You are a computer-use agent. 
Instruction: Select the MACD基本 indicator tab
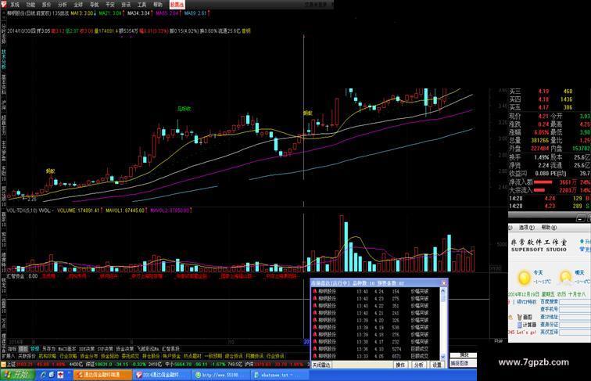pos(66,349)
